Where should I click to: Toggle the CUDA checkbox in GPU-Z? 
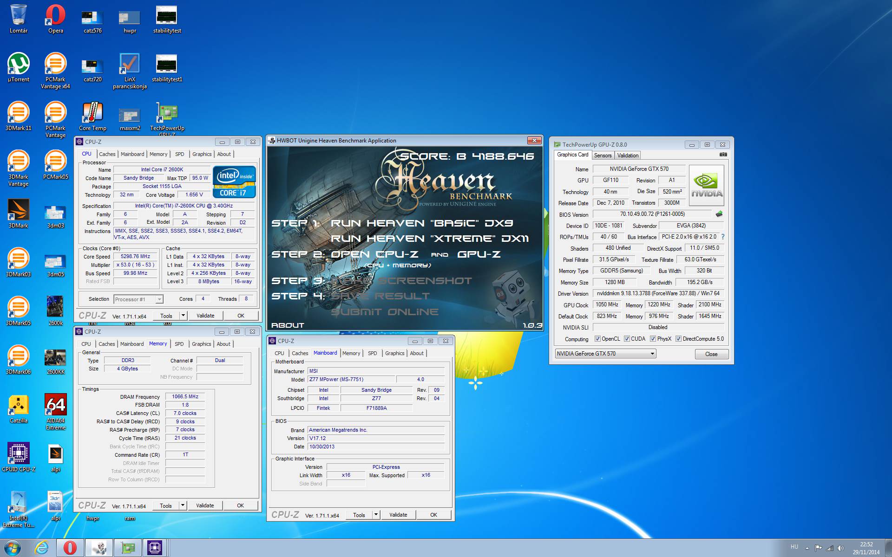[x=627, y=339]
